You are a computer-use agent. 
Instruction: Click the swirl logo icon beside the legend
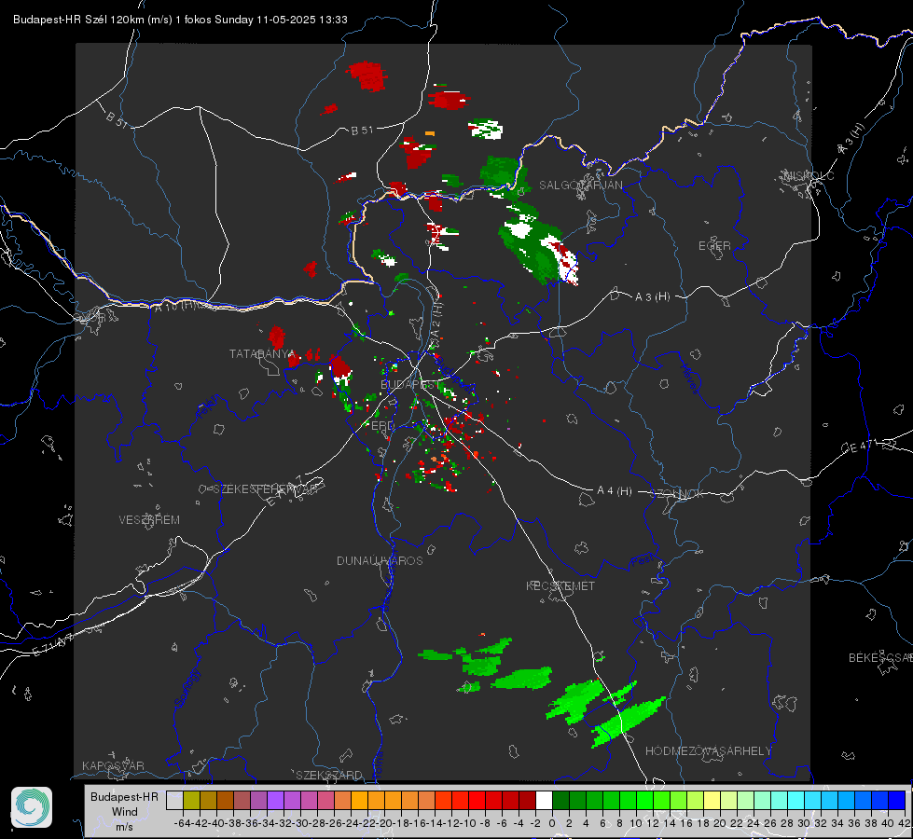(x=32, y=807)
